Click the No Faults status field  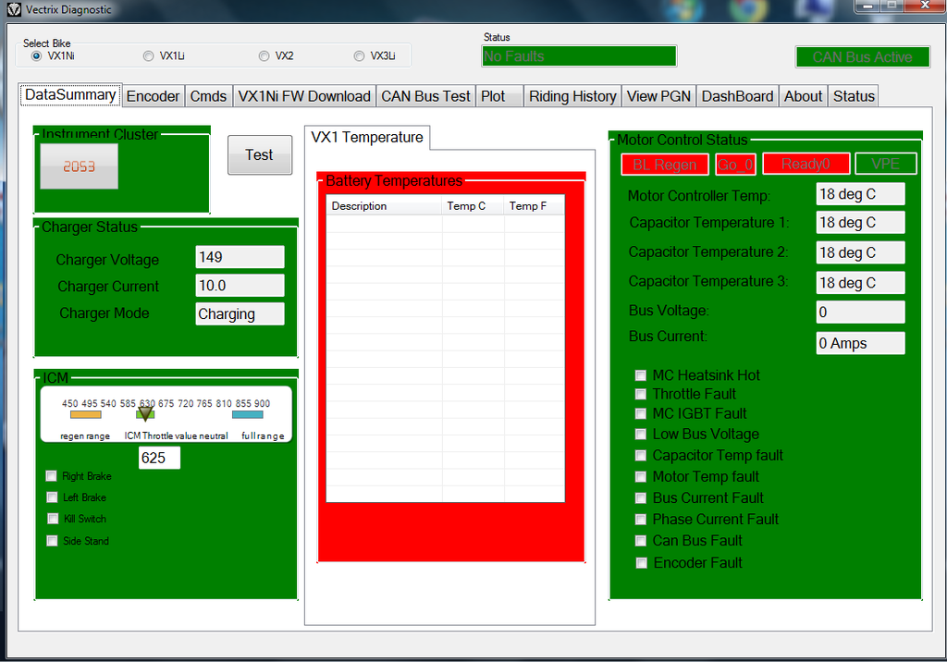click(579, 56)
